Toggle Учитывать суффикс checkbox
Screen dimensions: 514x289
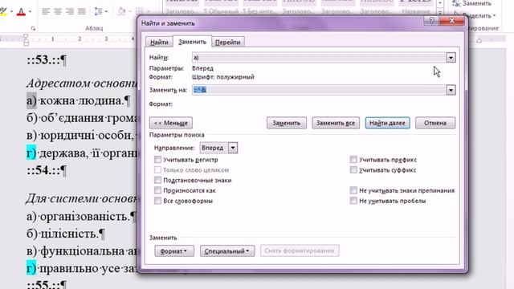[x=353, y=169]
